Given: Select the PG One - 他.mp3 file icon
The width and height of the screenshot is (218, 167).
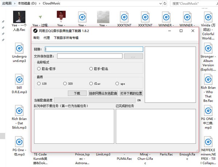Looking at the screenshot, I should coord(19,142).
